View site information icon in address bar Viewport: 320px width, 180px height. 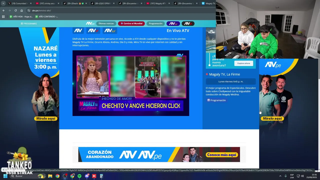29,10
